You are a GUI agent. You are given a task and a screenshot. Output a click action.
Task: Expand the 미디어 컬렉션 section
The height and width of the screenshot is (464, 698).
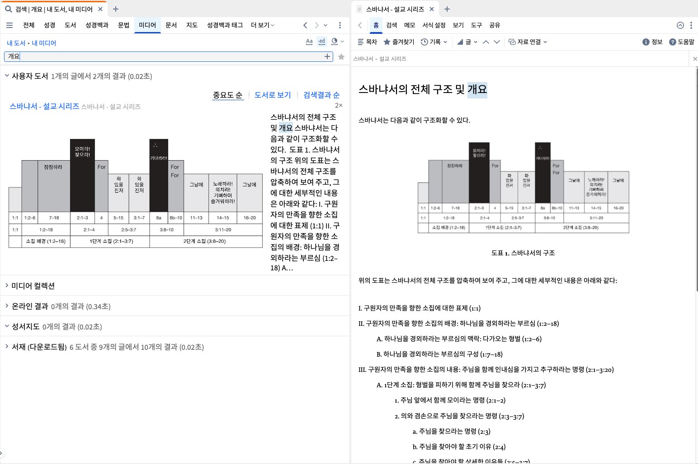click(7, 286)
